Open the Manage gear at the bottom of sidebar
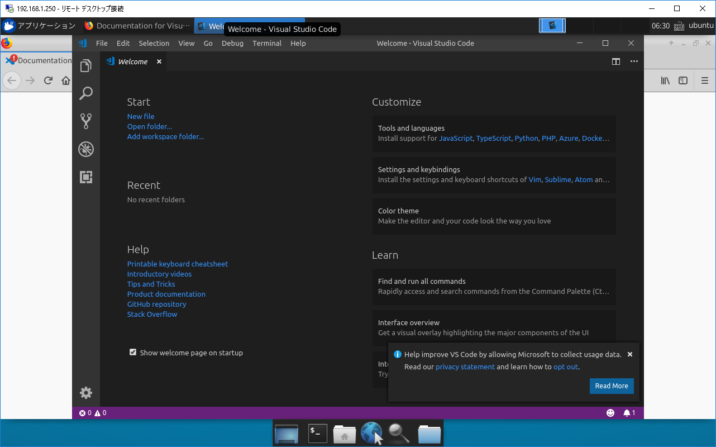This screenshot has width=716, height=447. pyautogui.click(x=86, y=393)
